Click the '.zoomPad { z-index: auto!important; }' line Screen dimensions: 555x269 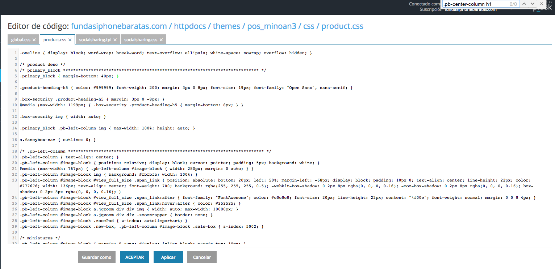pyautogui.click(x=104, y=221)
